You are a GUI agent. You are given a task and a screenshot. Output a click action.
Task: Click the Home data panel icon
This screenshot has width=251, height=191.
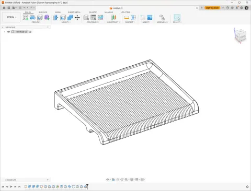click(4, 8)
